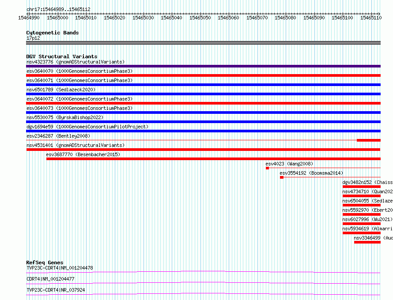Image resolution: width=393 pixels, height=300 pixels.
Task: Click the red esv3640070 variant bar
Action: click(203, 75)
